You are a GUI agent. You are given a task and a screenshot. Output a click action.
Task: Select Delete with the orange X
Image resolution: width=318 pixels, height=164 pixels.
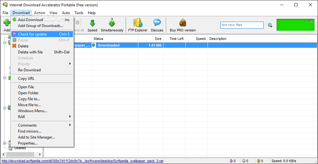(x=42, y=46)
